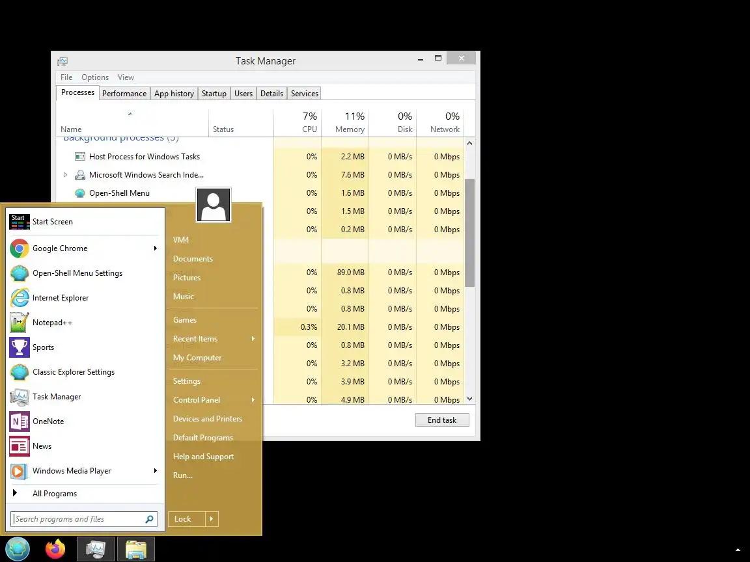750x562 pixels.
Task: Open Pictures from start menu
Action: pyautogui.click(x=187, y=278)
